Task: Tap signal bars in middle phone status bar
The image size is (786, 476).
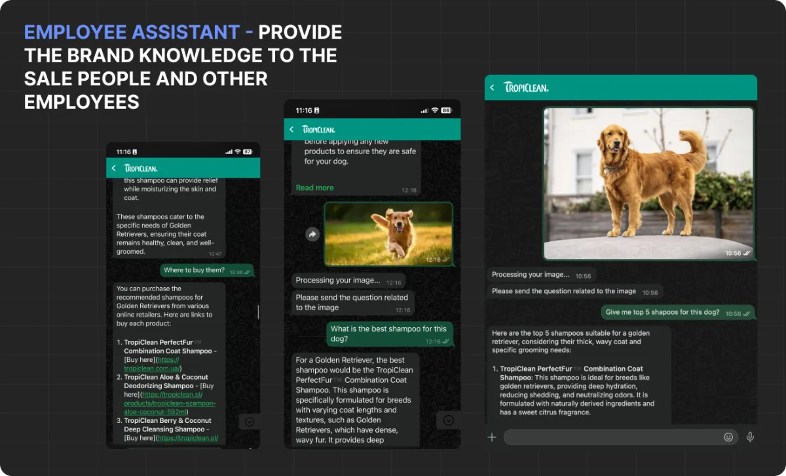Action: click(x=424, y=110)
